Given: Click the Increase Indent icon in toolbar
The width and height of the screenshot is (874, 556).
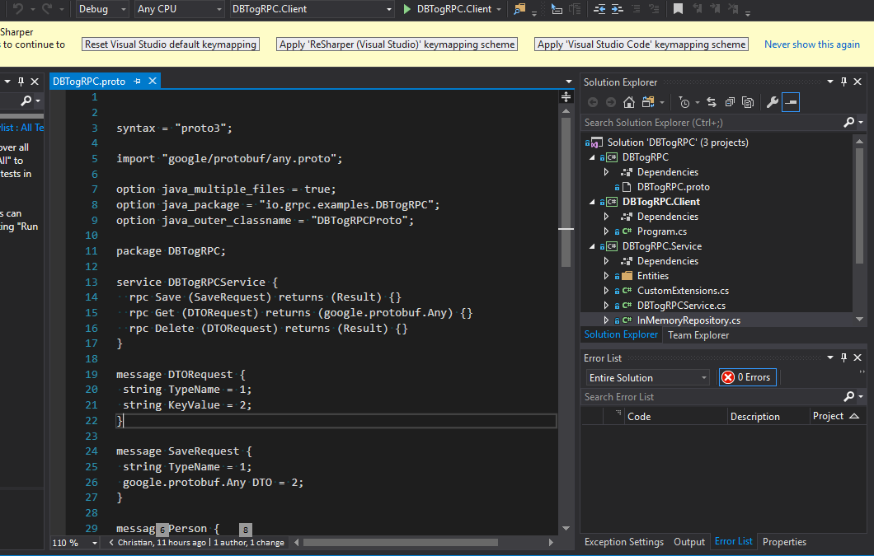Looking at the screenshot, I should point(617,9).
